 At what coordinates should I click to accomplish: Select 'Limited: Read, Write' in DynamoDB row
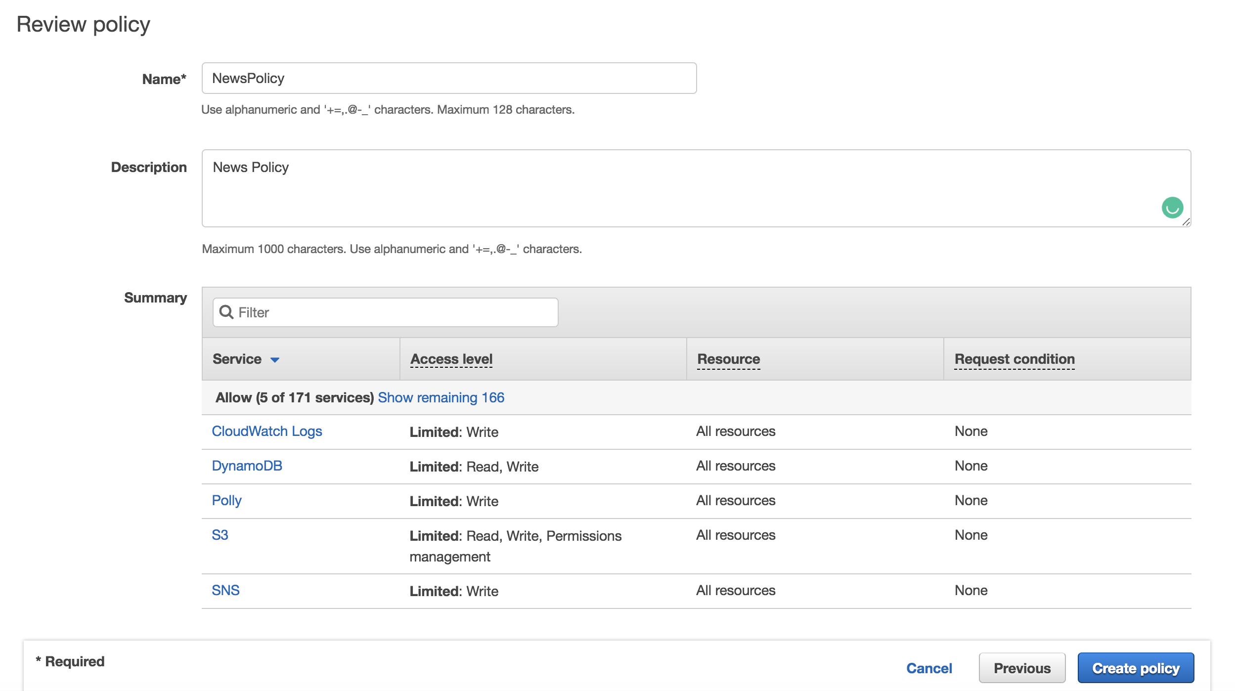click(x=474, y=467)
